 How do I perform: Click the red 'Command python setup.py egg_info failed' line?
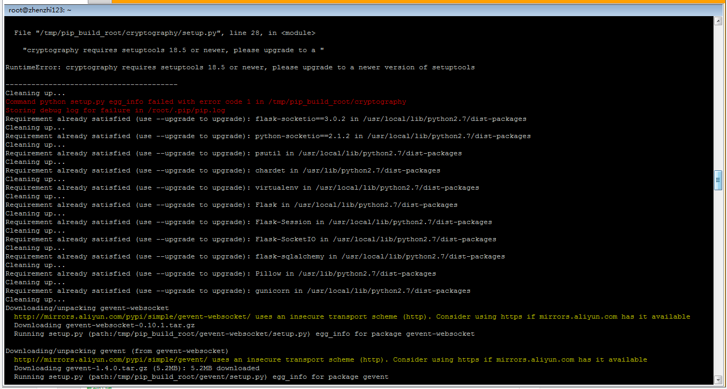pos(206,102)
